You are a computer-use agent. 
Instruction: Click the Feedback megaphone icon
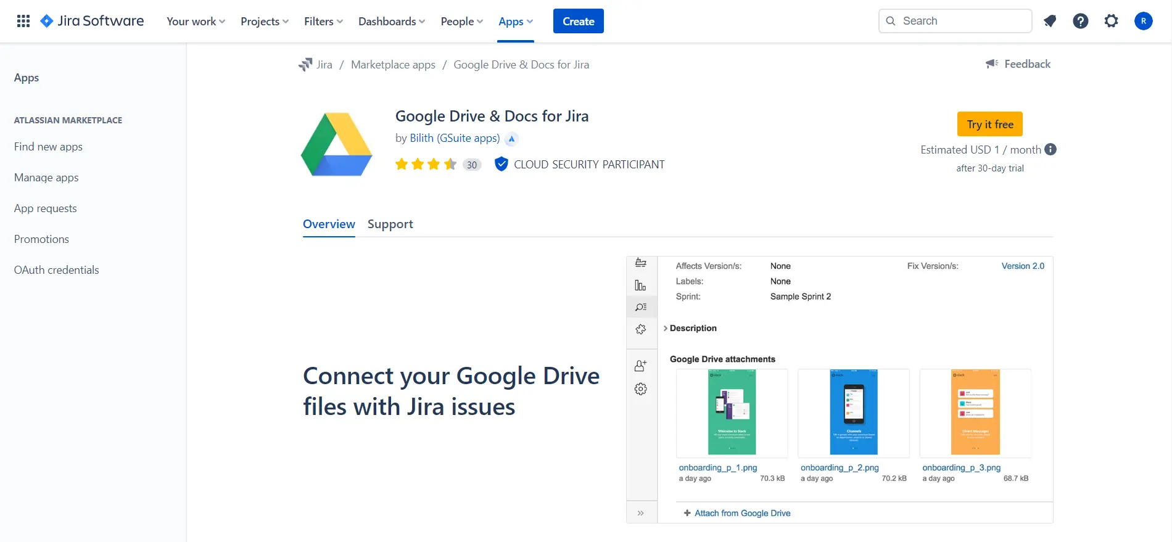click(x=992, y=64)
